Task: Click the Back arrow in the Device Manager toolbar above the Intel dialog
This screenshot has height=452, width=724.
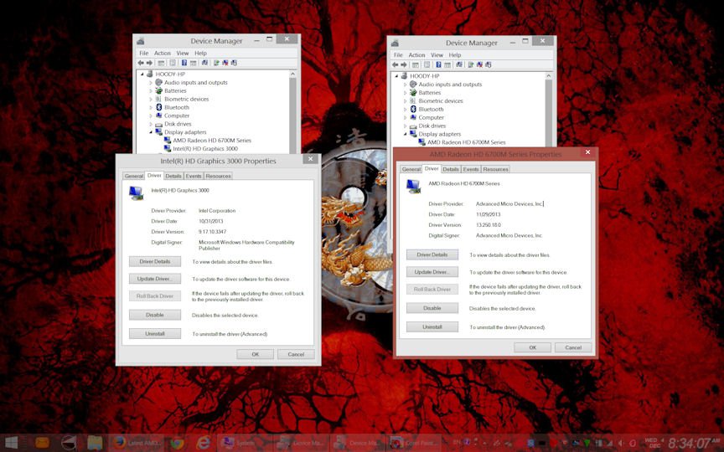Action: 141,63
